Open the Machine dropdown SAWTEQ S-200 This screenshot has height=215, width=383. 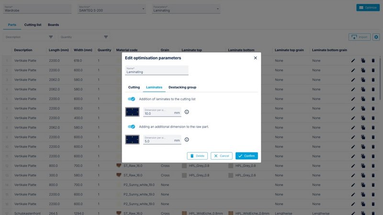point(111,9)
